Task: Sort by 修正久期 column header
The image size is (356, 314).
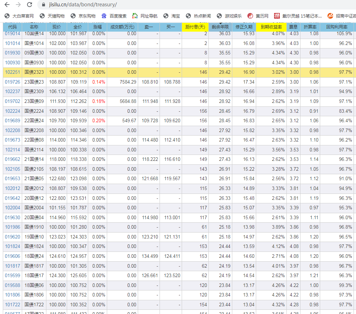Action: click(x=245, y=27)
